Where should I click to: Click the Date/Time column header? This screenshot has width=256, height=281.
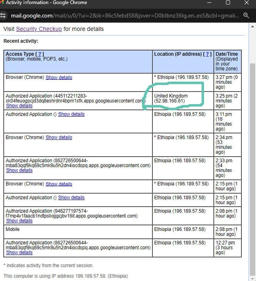228,61
